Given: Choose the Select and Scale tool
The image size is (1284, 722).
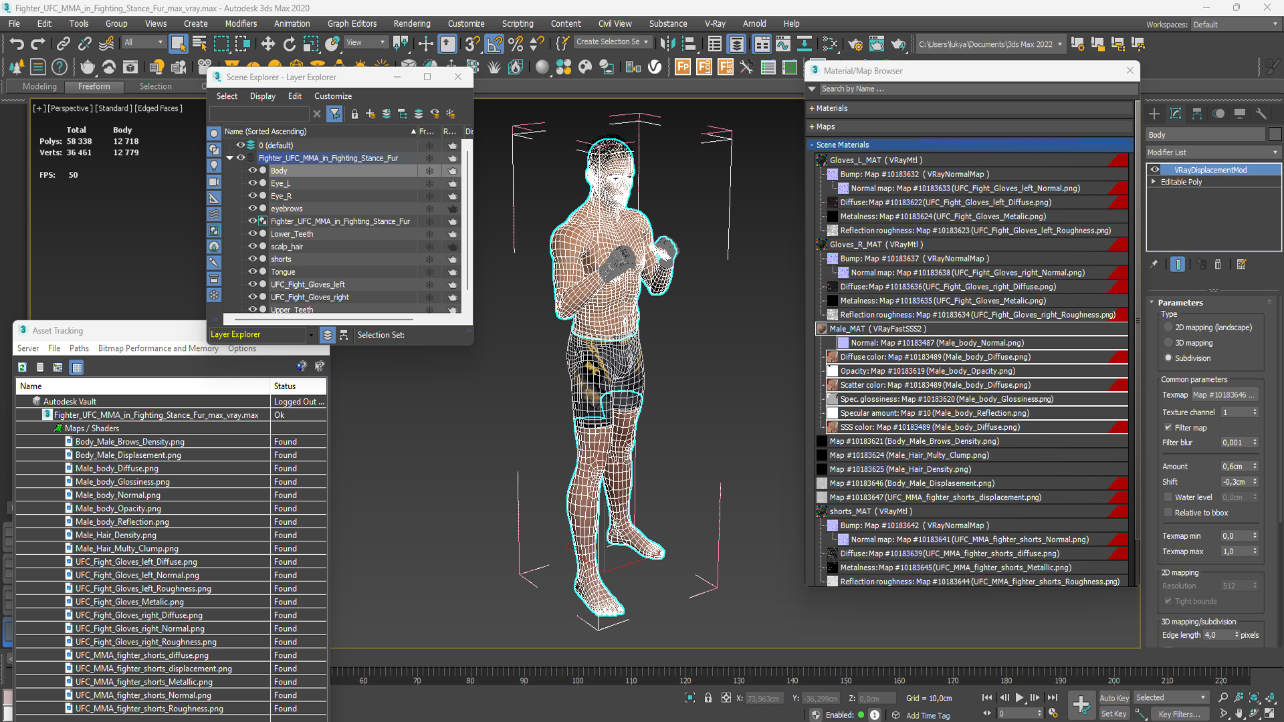Looking at the screenshot, I should tap(310, 44).
